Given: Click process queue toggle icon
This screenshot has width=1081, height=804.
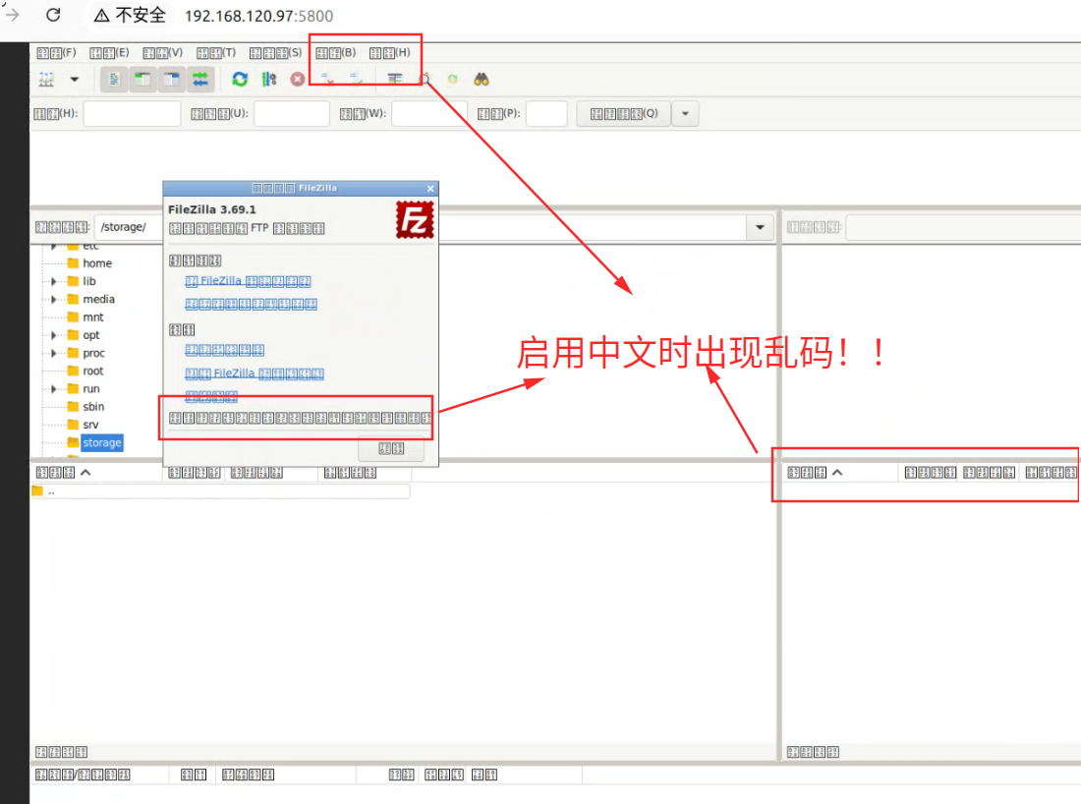Looking at the screenshot, I should (269, 80).
